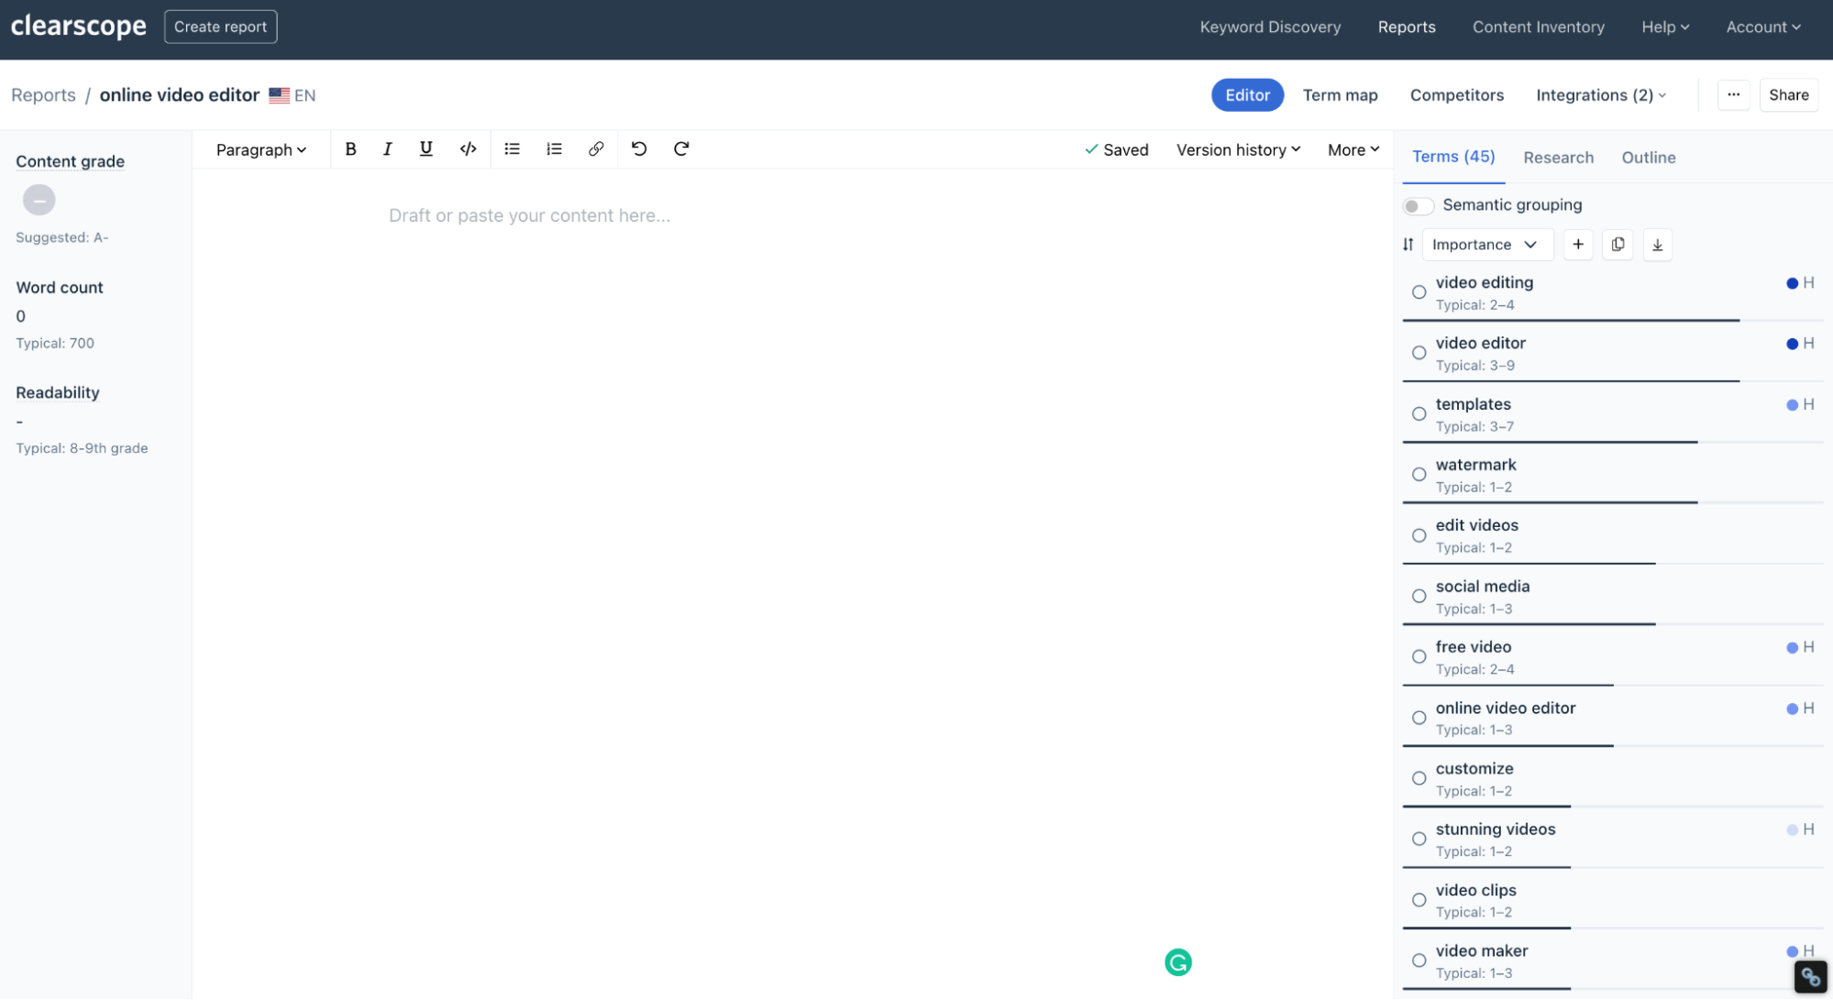This screenshot has height=1000, width=1833.
Task: Apply italic formatting icon
Action: 387,148
